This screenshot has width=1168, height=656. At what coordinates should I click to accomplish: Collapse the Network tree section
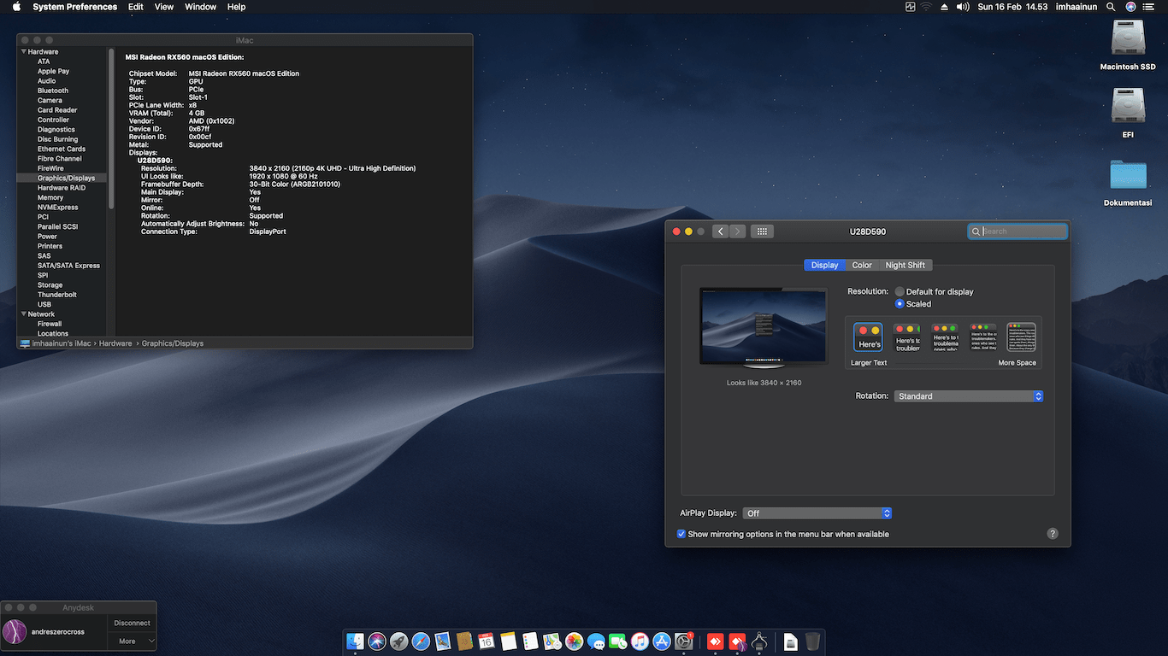[23, 314]
